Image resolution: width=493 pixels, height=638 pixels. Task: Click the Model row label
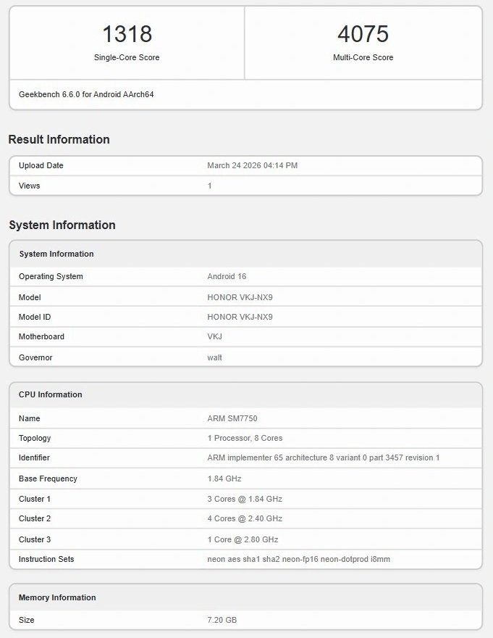[30, 297]
